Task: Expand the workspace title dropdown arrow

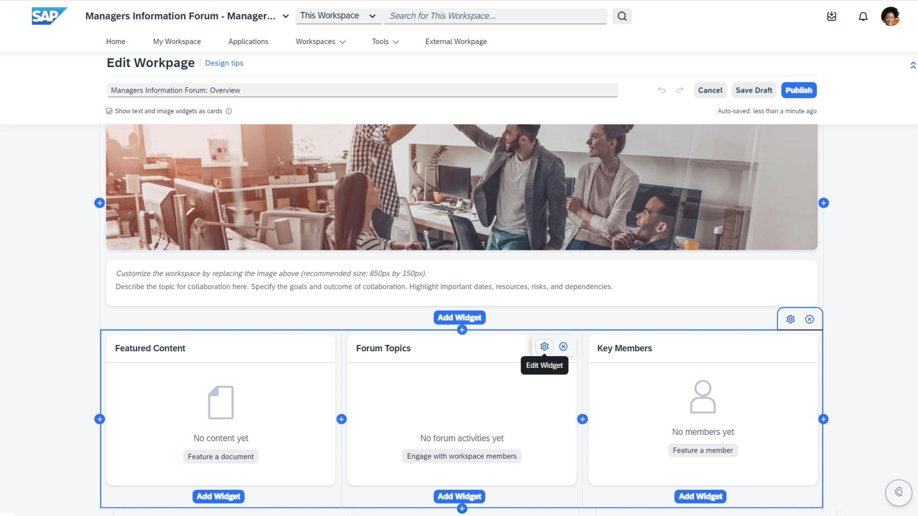Action: (285, 16)
